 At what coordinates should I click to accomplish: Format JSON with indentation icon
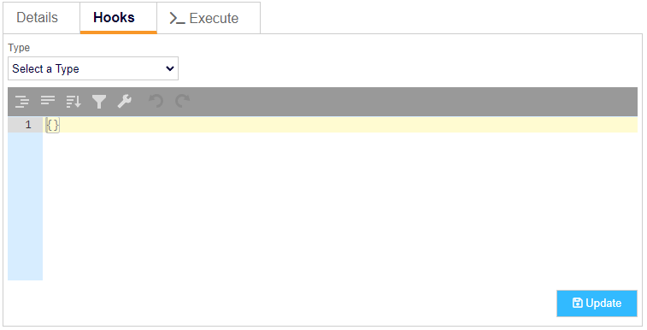[22, 101]
